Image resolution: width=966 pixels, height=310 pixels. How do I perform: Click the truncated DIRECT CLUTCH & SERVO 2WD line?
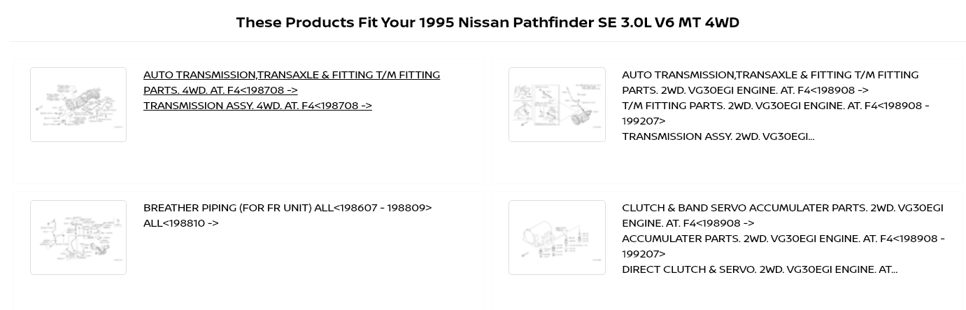pyautogui.click(x=760, y=269)
